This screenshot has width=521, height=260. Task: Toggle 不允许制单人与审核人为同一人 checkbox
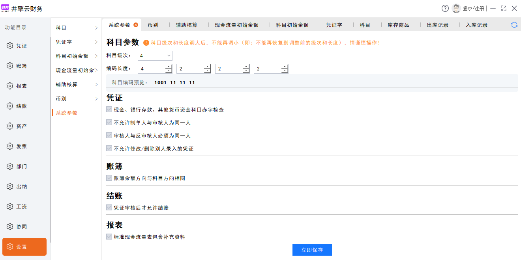[109, 123]
